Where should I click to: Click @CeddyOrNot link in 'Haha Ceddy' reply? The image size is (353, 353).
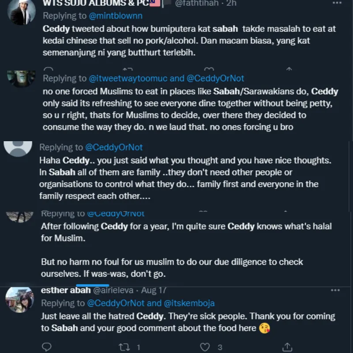(x=115, y=147)
